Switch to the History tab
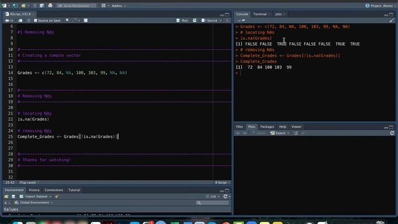398x224 pixels. pos(34,190)
